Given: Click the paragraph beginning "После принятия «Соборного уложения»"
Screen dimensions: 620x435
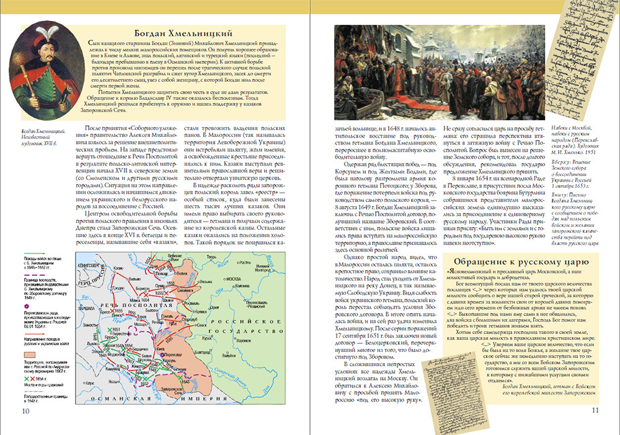Looking at the screenshot, I should tap(126, 167).
